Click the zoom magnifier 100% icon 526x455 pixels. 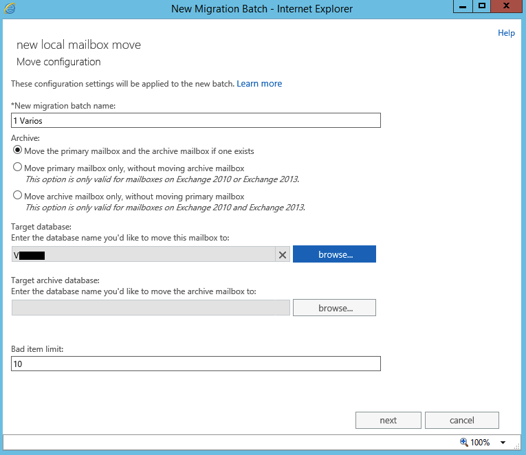click(x=464, y=442)
